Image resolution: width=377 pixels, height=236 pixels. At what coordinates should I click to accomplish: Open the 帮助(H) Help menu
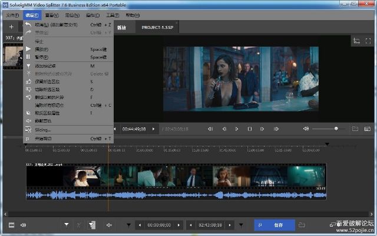[133, 15]
